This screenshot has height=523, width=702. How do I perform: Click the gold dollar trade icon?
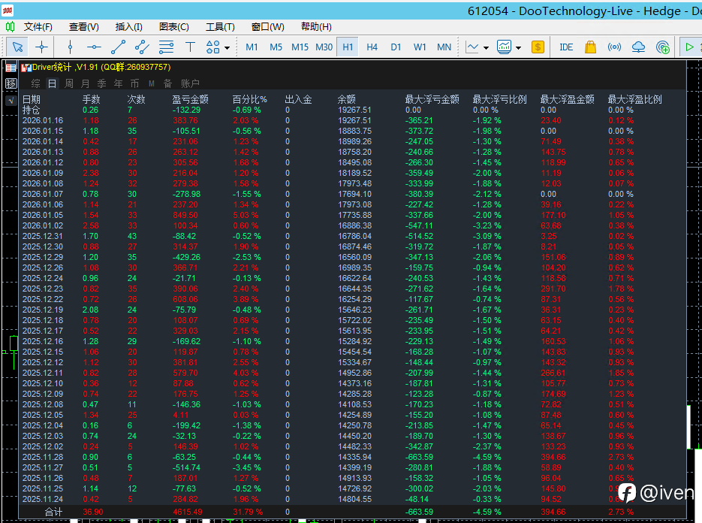click(x=538, y=47)
